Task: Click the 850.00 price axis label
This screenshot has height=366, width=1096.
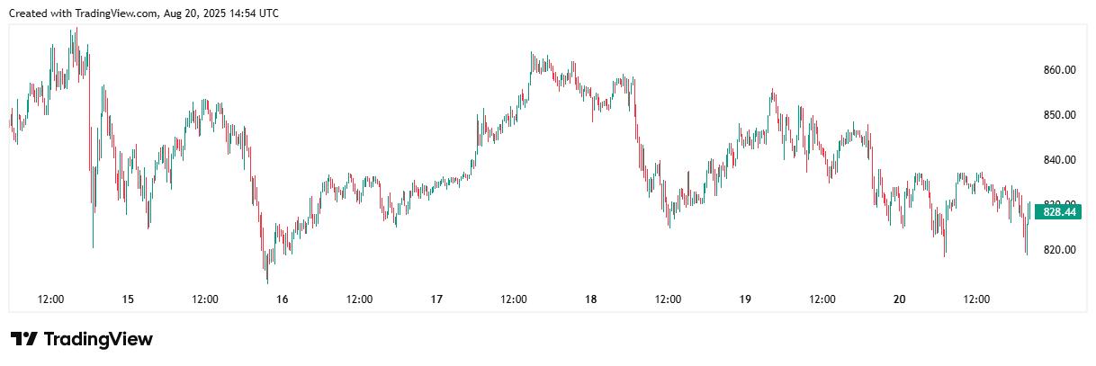Action: pos(1059,115)
